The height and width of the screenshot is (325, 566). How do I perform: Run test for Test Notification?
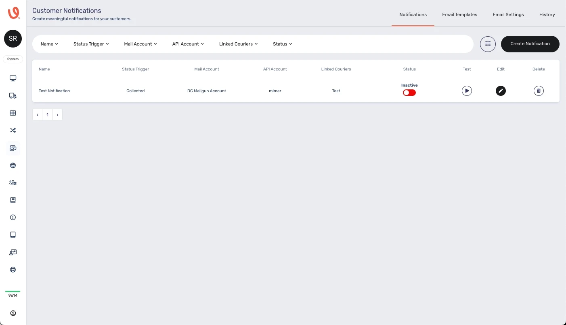(x=467, y=91)
